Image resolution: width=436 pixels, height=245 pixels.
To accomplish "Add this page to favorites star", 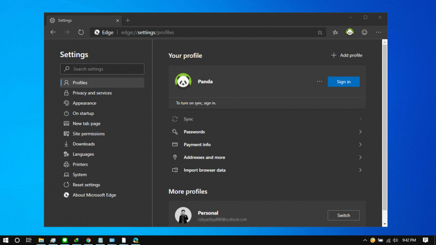I will click(320, 33).
